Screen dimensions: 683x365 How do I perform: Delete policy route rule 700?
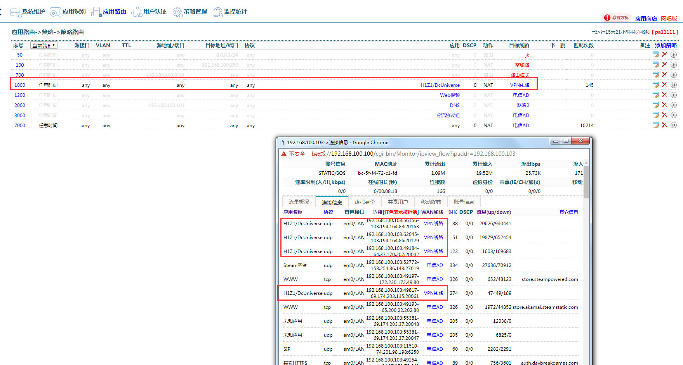[x=664, y=75]
